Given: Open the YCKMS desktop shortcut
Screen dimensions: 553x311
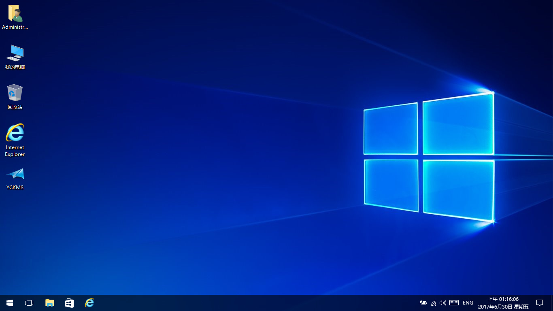Looking at the screenshot, I should 15,175.
